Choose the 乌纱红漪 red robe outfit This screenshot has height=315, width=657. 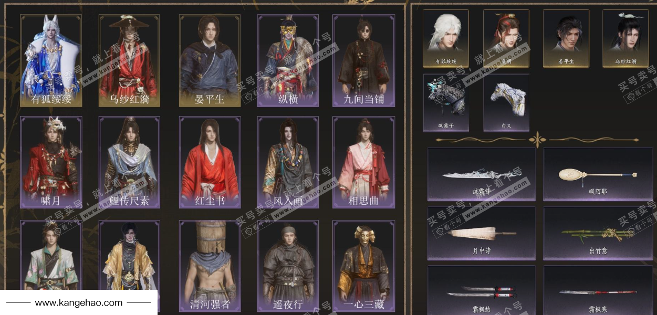129,60
